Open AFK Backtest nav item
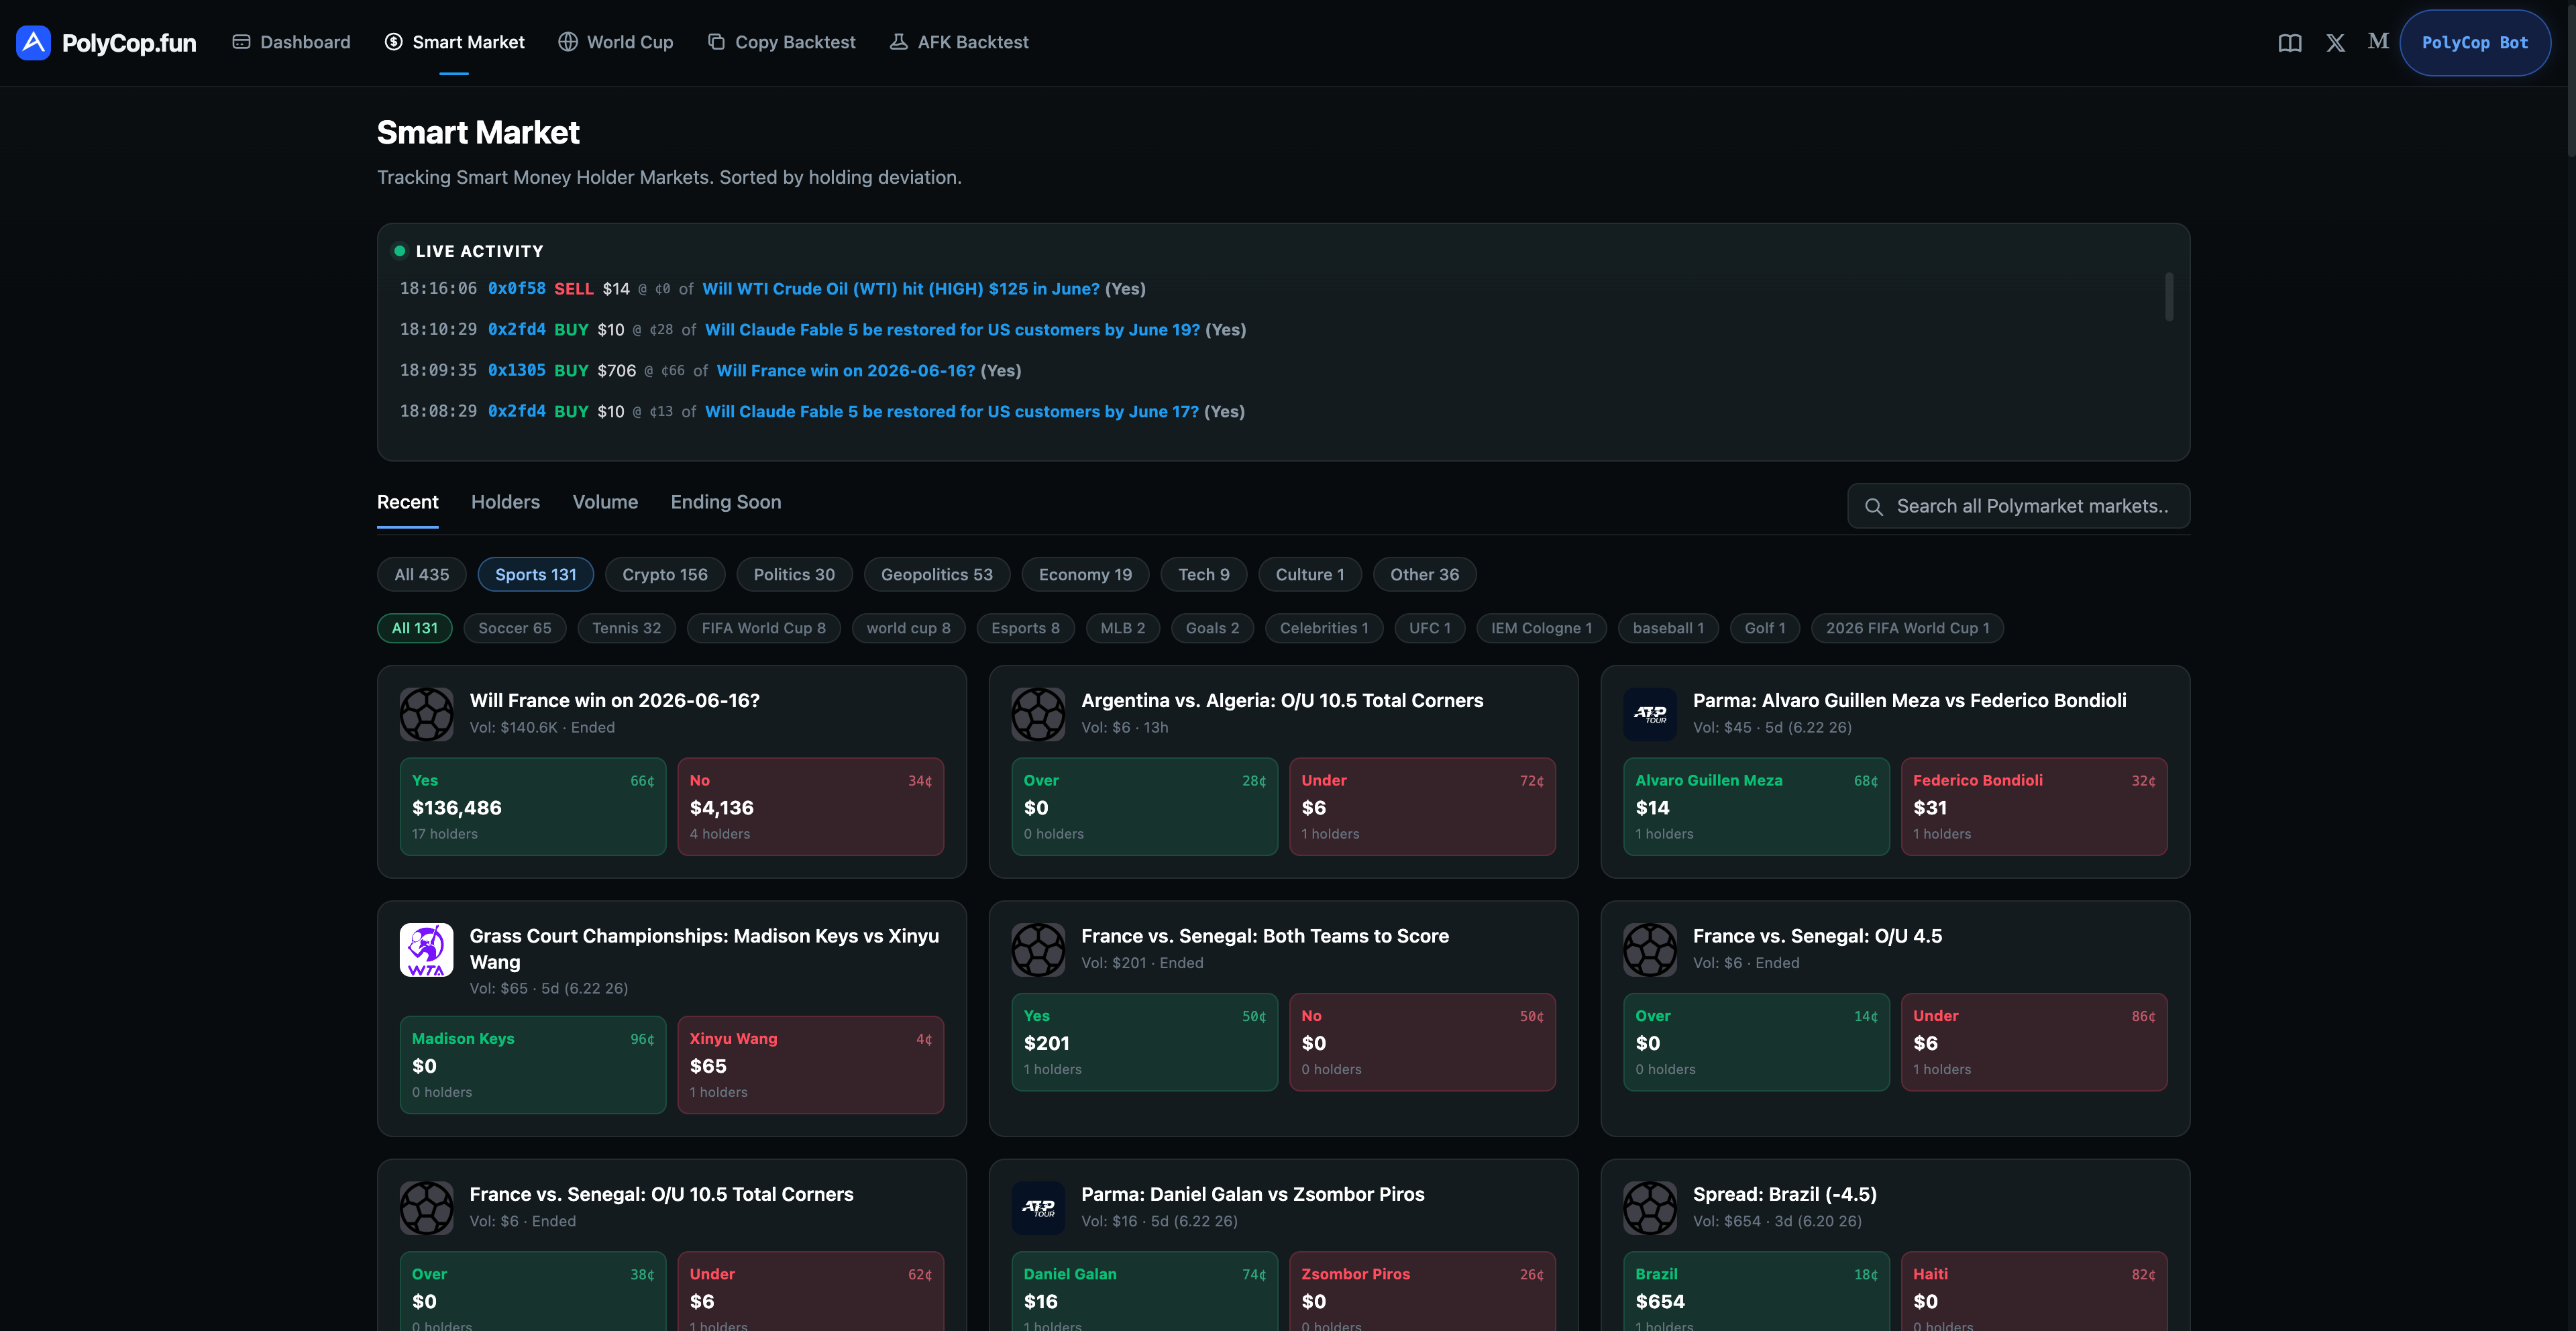This screenshot has height=1331, width=2576. pyautogui.click(x=959, y=42)
